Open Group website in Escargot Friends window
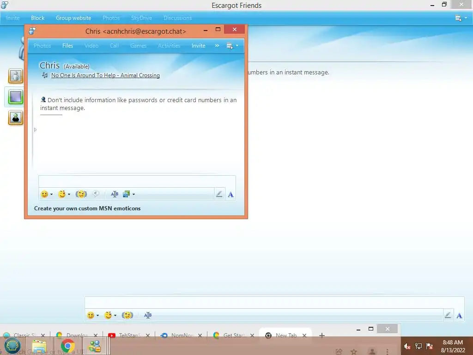The height and width of the screenshot is (355, 473). tap(73, 18)
